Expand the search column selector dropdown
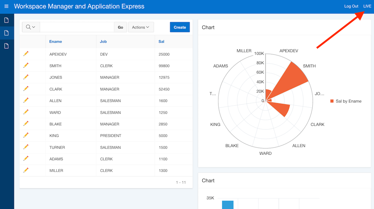Screen dimensions: 374x209 [x=31, y=27]
